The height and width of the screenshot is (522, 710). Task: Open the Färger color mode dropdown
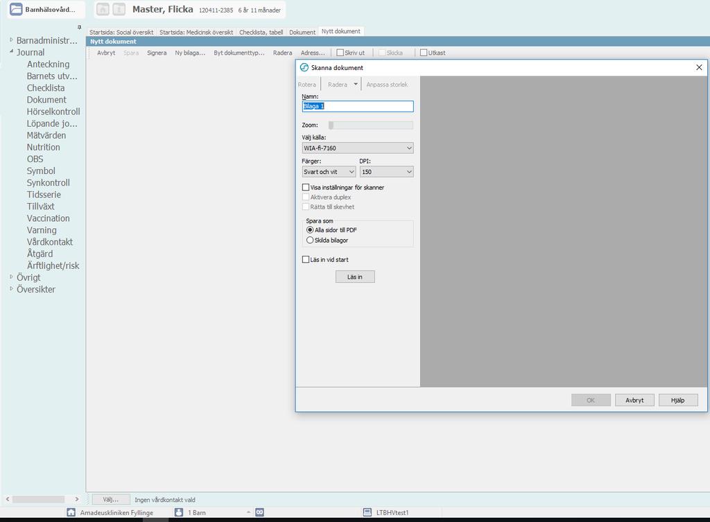coord(329,172)
